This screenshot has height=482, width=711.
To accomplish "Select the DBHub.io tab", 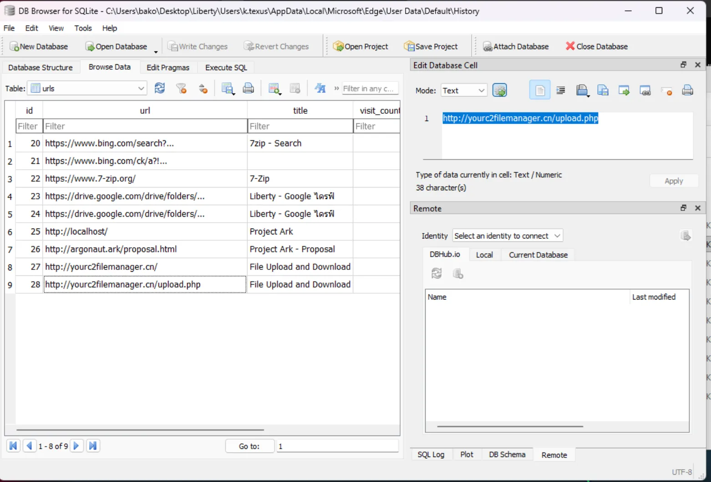I will click(x=445, y=254).
